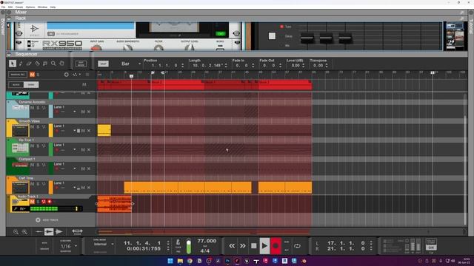
Task: Click the 77.000 tempo value
Action: (x=207, y=241)
